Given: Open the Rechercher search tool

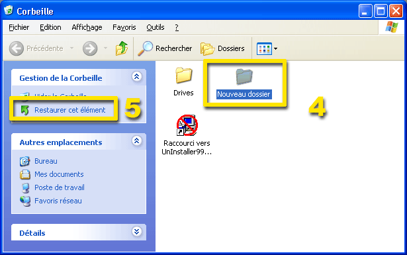Looking at the screenshot, I should click(x=165, y=48).
